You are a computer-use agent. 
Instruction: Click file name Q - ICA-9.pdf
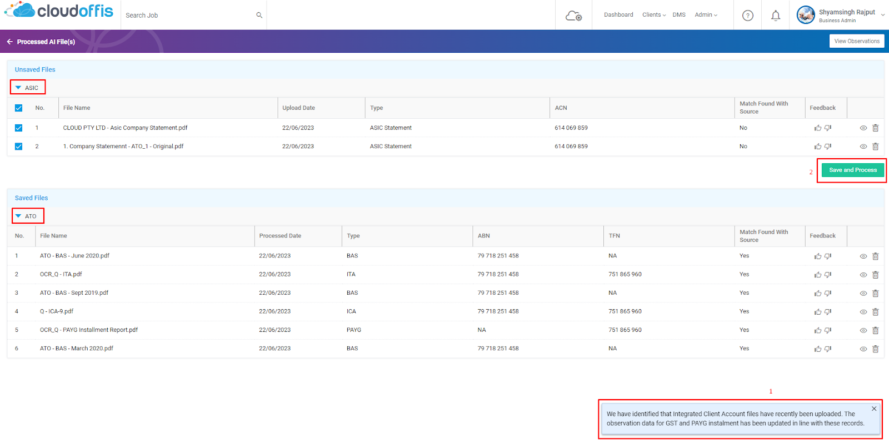click(57, 312)
